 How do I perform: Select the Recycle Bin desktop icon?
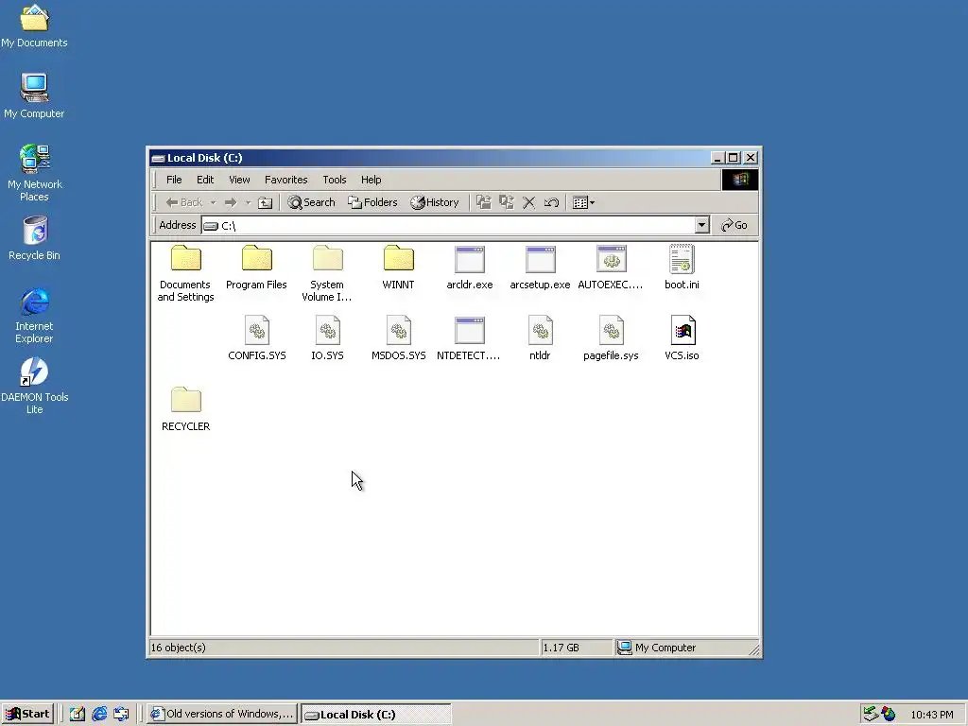click(35, 238)
